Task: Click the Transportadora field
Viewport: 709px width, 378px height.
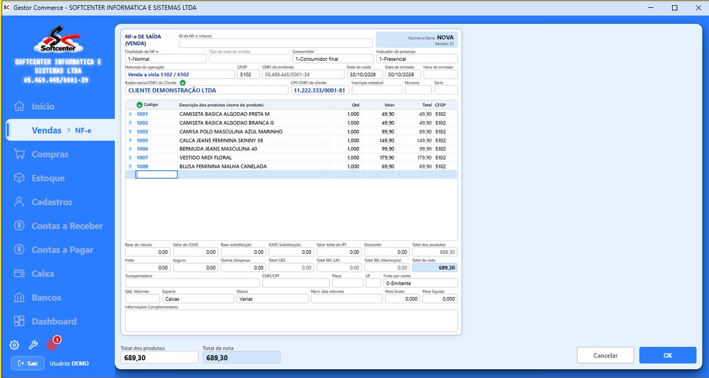Action: pos(193,283)
